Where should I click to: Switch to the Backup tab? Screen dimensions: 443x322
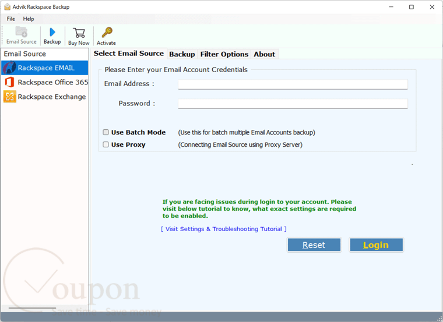point(182,54)
